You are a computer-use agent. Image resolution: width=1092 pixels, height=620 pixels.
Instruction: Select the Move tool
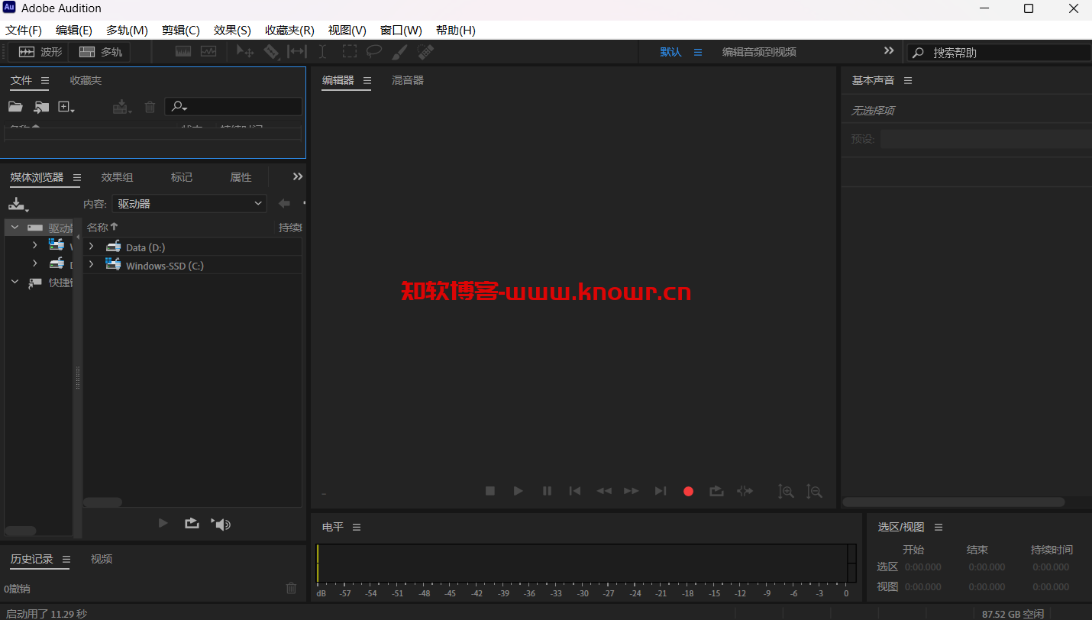tap(245, 52)
